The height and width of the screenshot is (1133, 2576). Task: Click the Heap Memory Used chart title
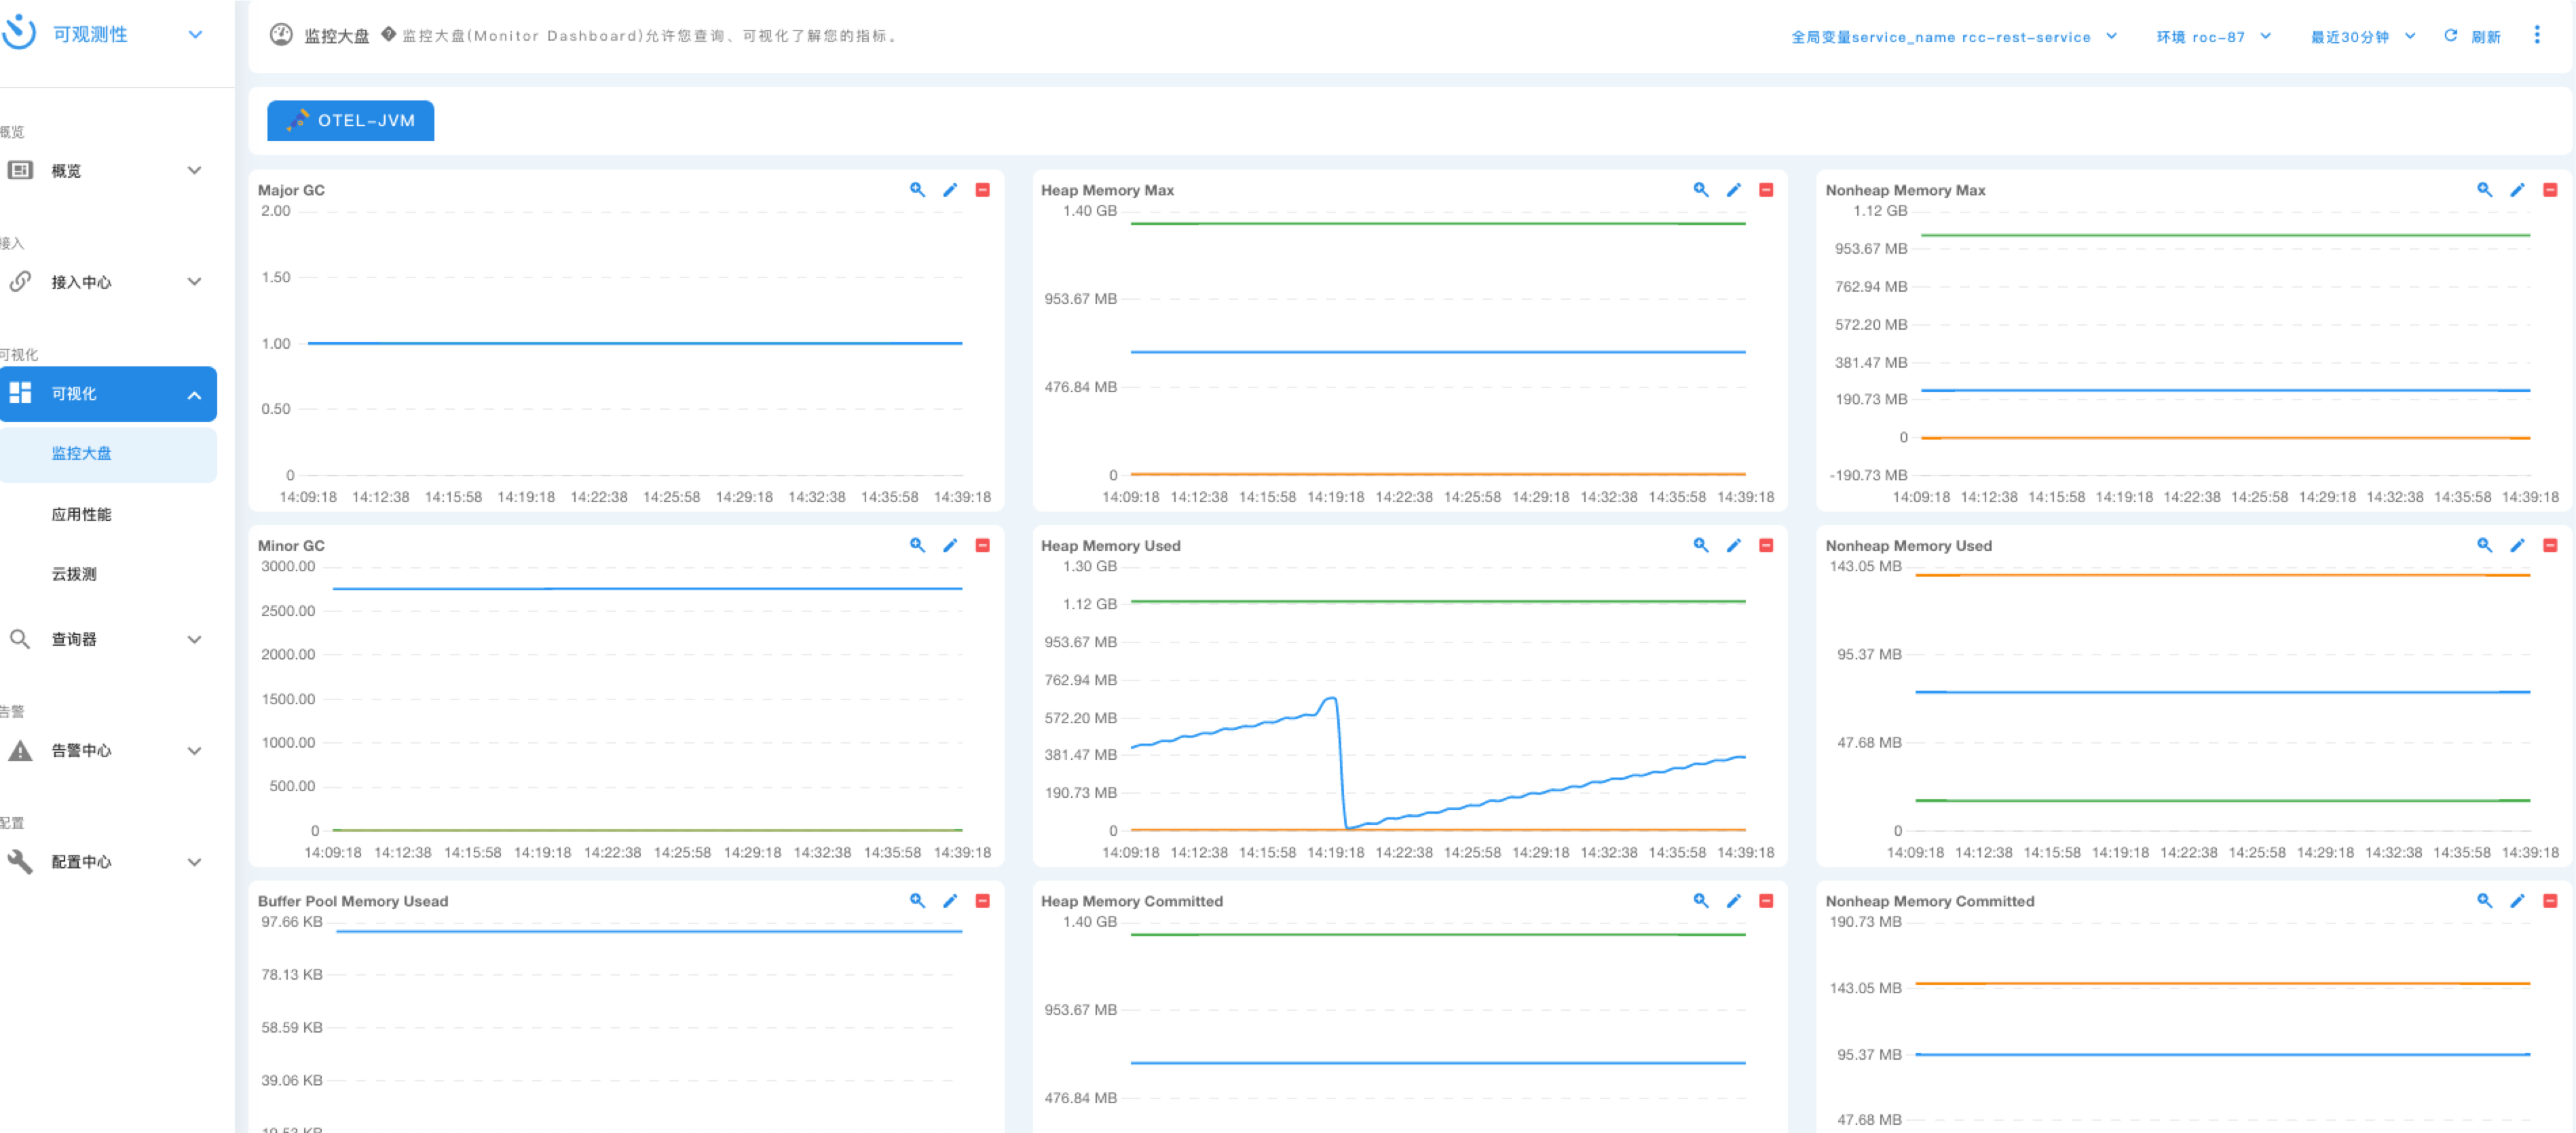pos(1110,545)
